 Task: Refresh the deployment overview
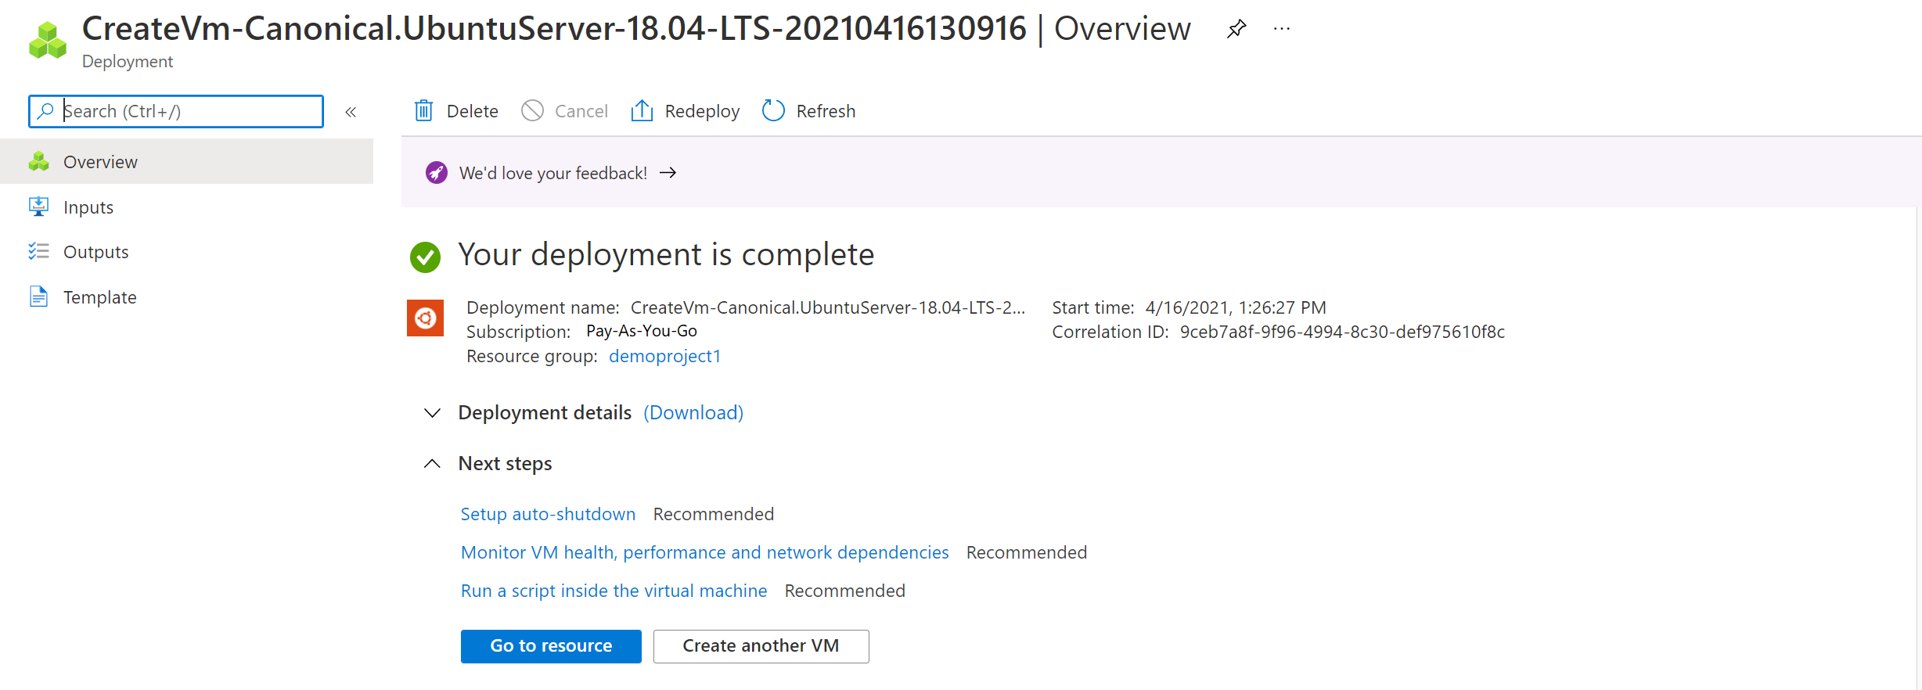[808, 111]
